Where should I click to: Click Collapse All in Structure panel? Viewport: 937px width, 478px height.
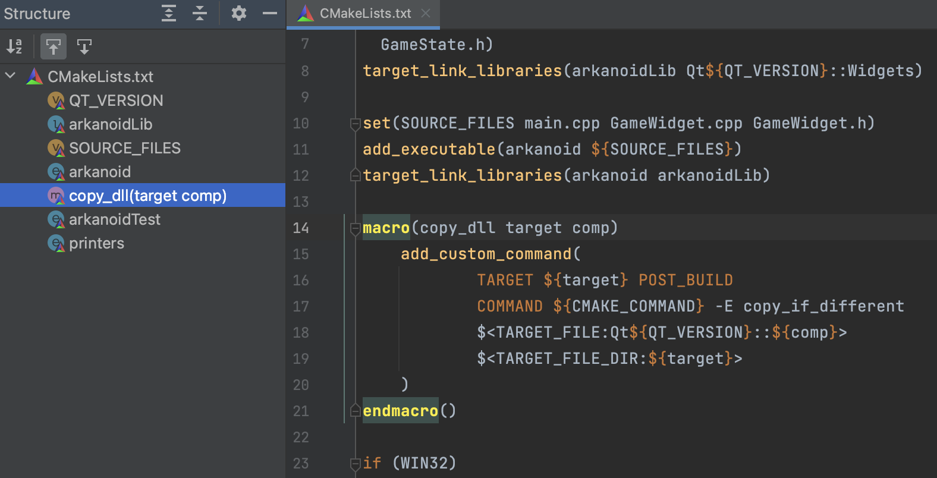[x=200, y=13]
